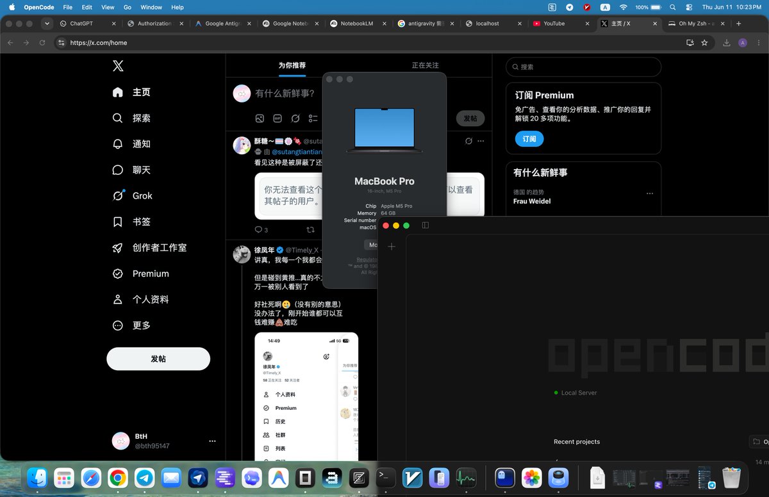The height and width of the screenshot is (497, 769).
Task: Open the tab search dropdown arrow in Chrome
Action: (47, 24)
